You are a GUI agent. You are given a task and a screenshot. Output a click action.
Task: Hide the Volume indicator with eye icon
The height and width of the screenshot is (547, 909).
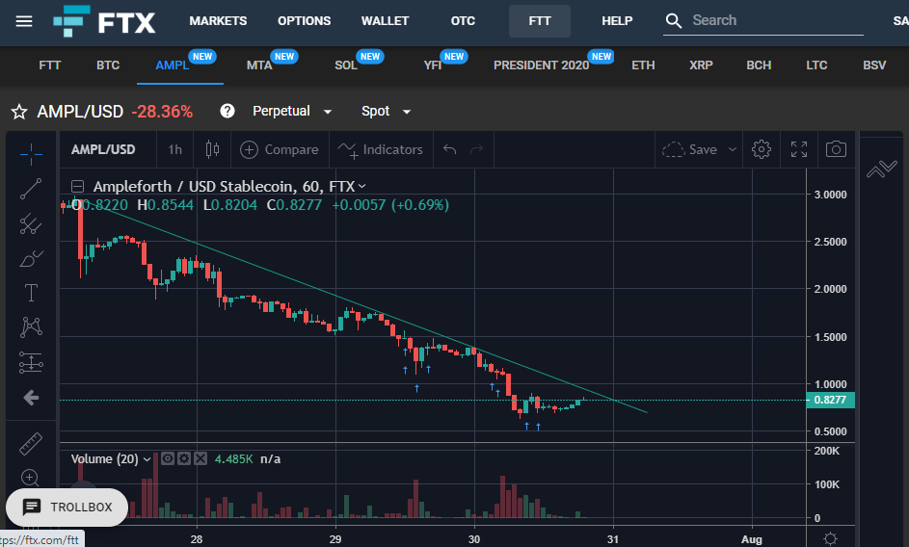pyautogui.click(x=168, y=459)
